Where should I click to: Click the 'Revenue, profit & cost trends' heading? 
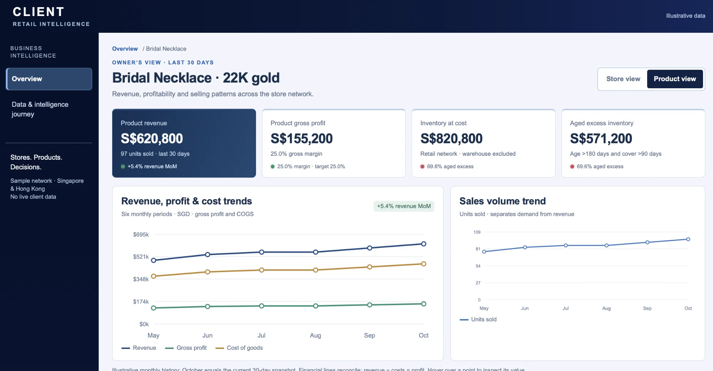click(187, 201)
